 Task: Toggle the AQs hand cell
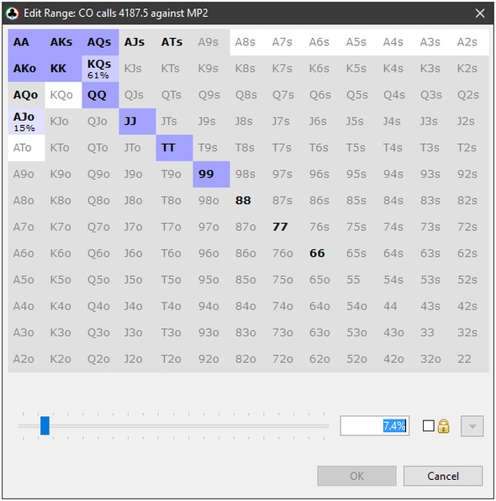[x=100, y=42]
